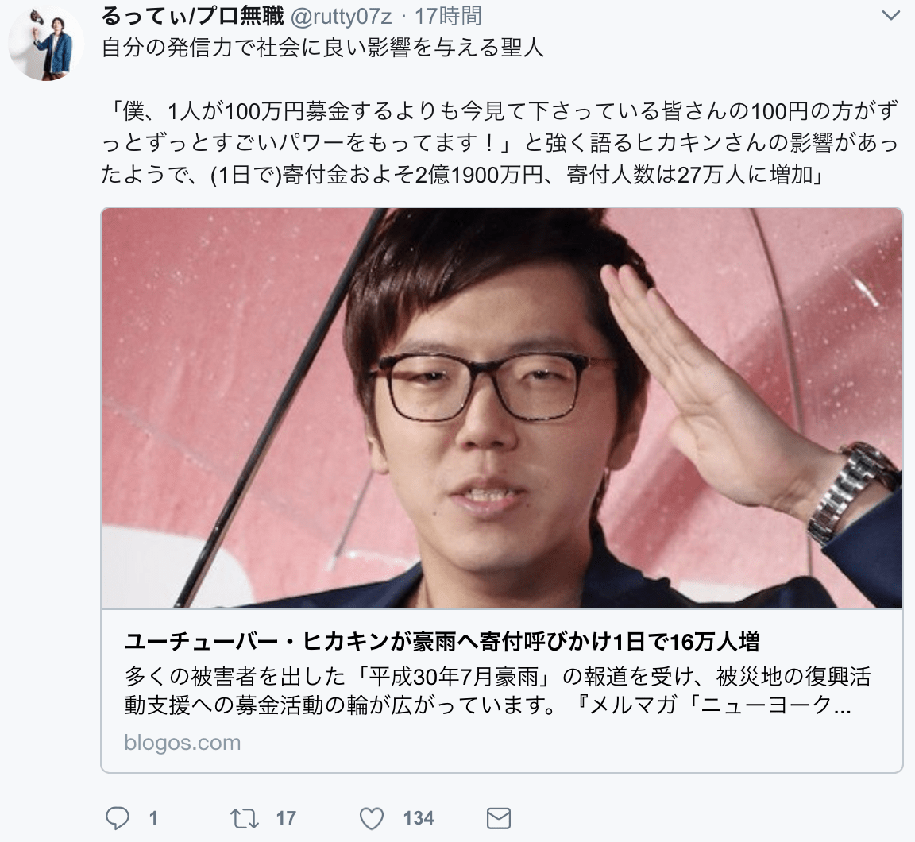Like the tweet with the heart icon
Screen dimensions: 915x842
tap(371, 818)
